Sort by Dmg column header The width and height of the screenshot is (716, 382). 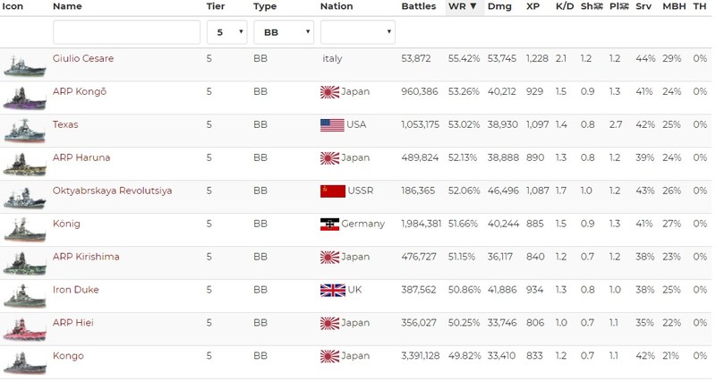[x=499, y=6]
